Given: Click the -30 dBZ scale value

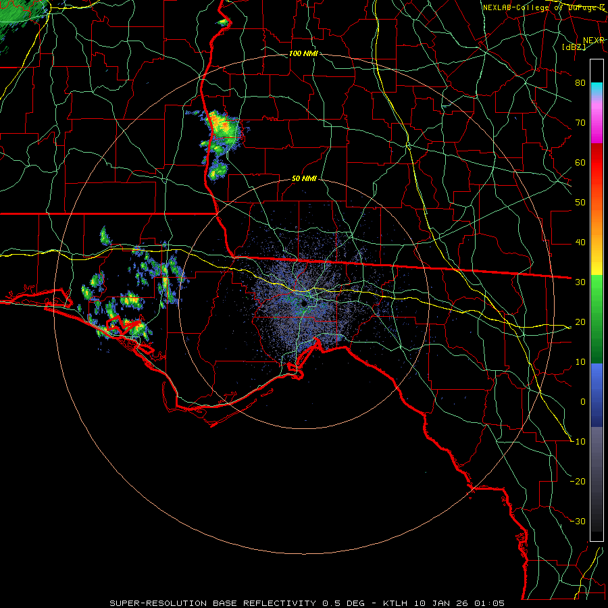Looking at the screenshot, I should (578, 522).
